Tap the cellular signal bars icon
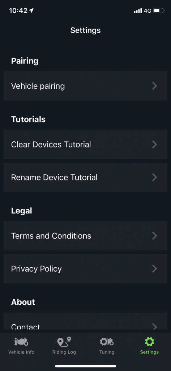The width and height of the screenshot is (171, 371). 138,11
